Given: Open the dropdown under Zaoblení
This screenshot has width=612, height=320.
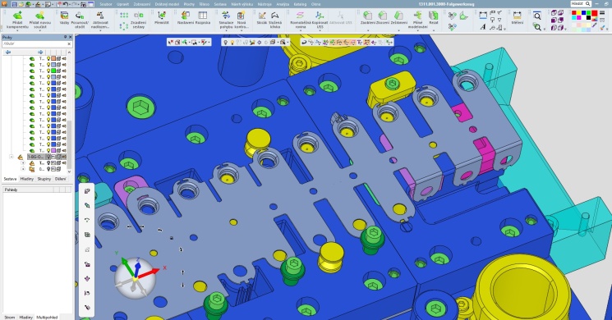Looking at the screenshot, I should pyautogui.click(x=368, y=30).
